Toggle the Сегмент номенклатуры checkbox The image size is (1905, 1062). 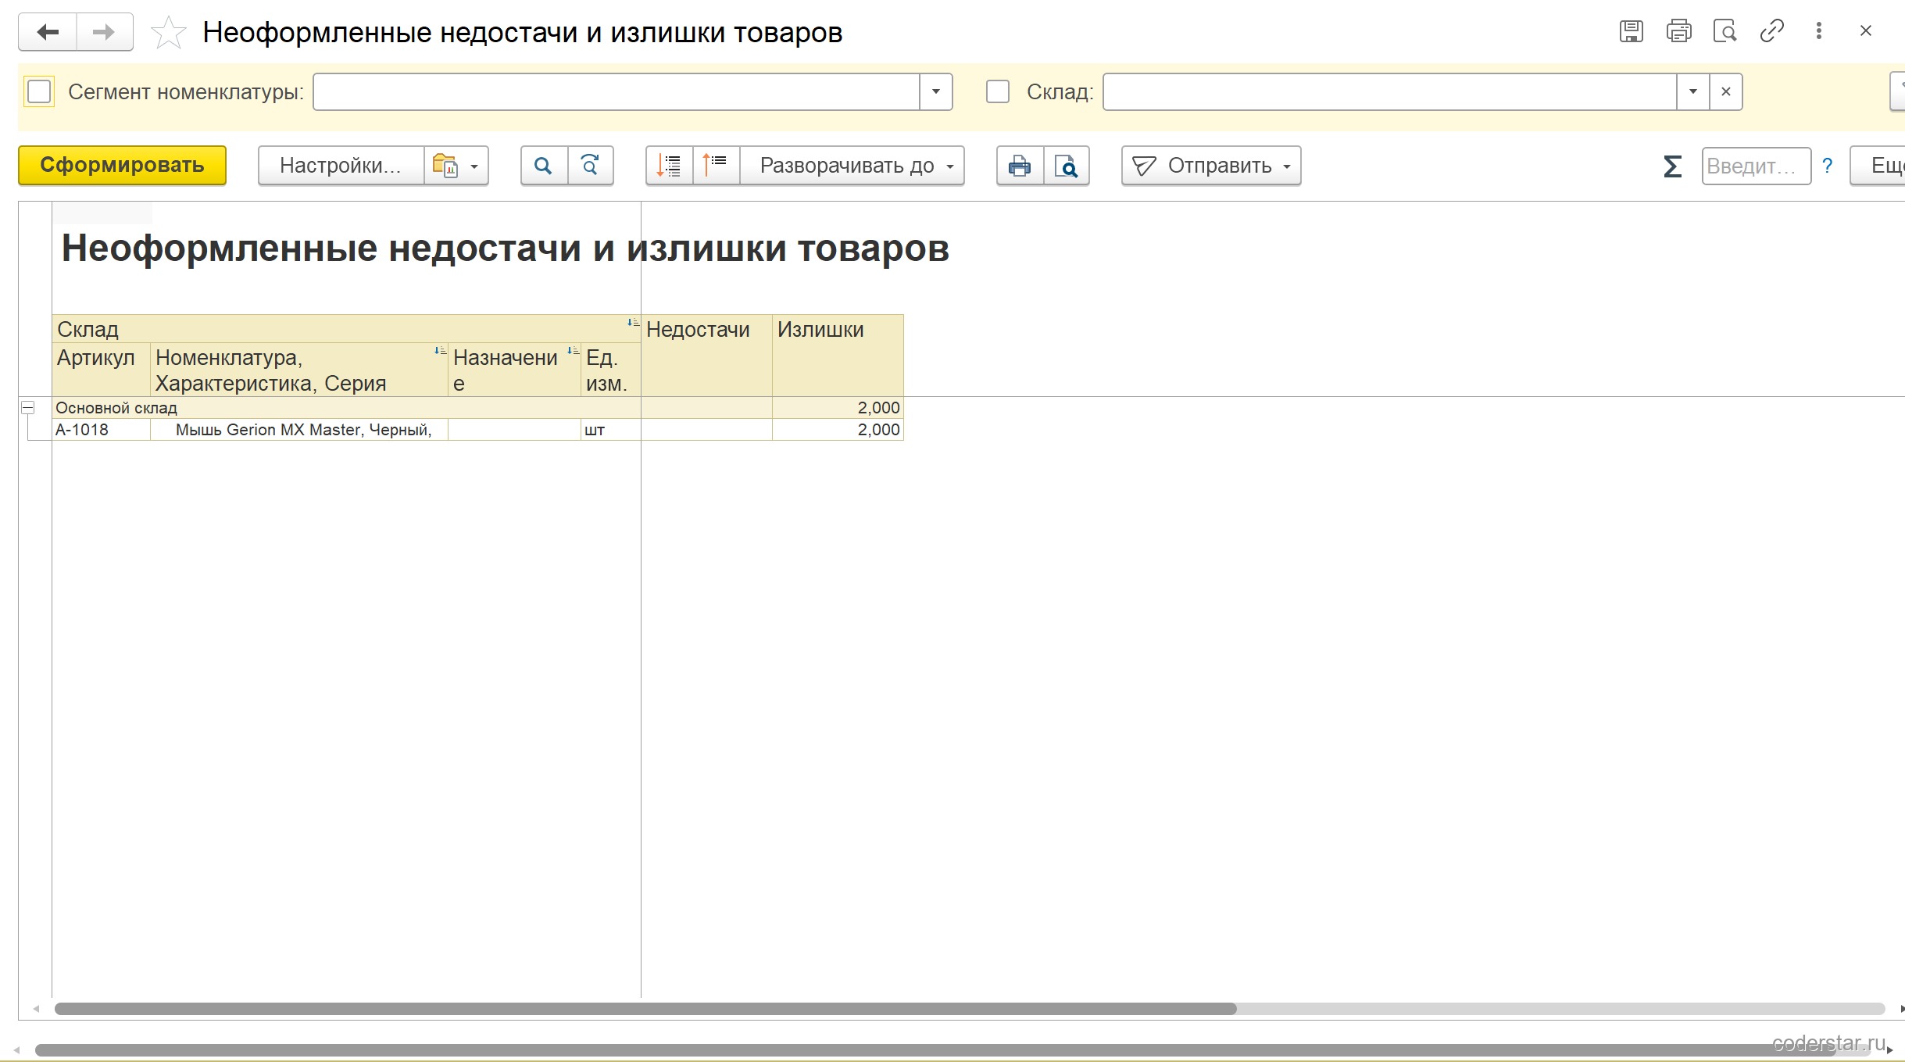click(39, 91)
